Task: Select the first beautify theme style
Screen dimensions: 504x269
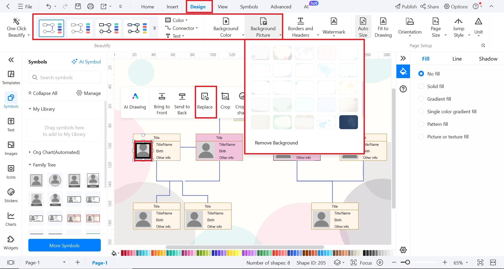Action: click(51, 28)
